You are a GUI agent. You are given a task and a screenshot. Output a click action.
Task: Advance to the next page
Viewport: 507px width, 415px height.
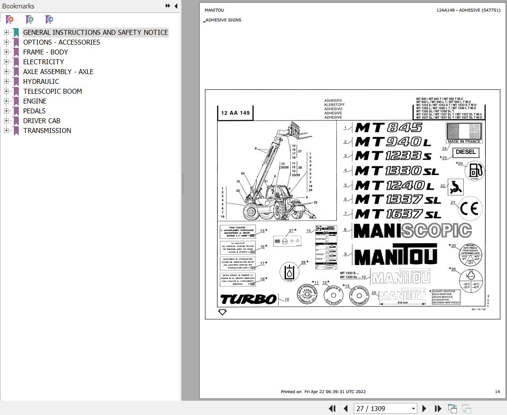[423, 408]
